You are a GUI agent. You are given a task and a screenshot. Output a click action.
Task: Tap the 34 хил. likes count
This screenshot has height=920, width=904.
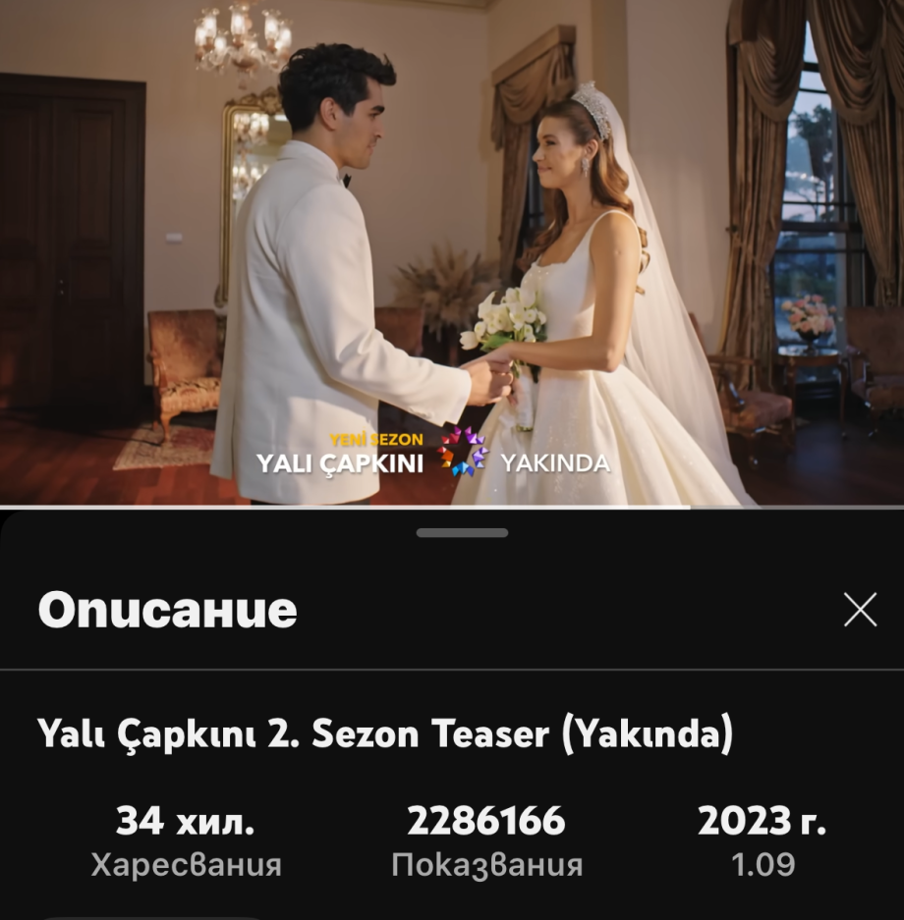click(x=185, y=820)
